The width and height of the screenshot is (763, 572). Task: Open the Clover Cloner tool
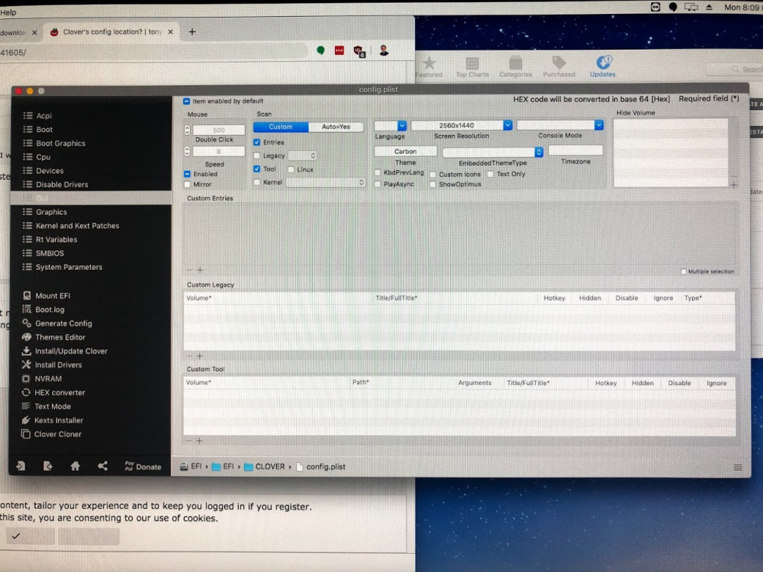pyautogui.click(x=52, y=434)
